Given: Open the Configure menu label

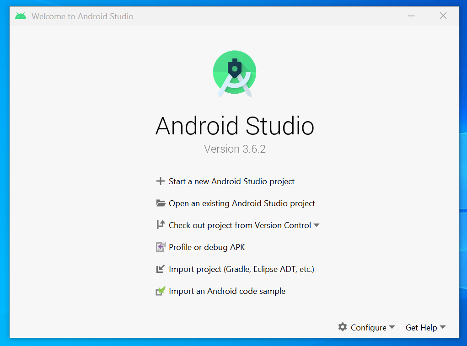Looking at the screenshot, I should click(368, 328).
